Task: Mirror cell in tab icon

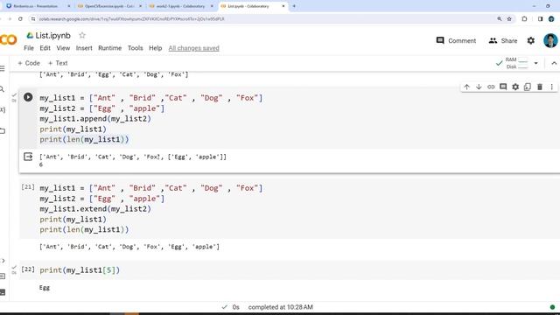Action: [528, 87]
